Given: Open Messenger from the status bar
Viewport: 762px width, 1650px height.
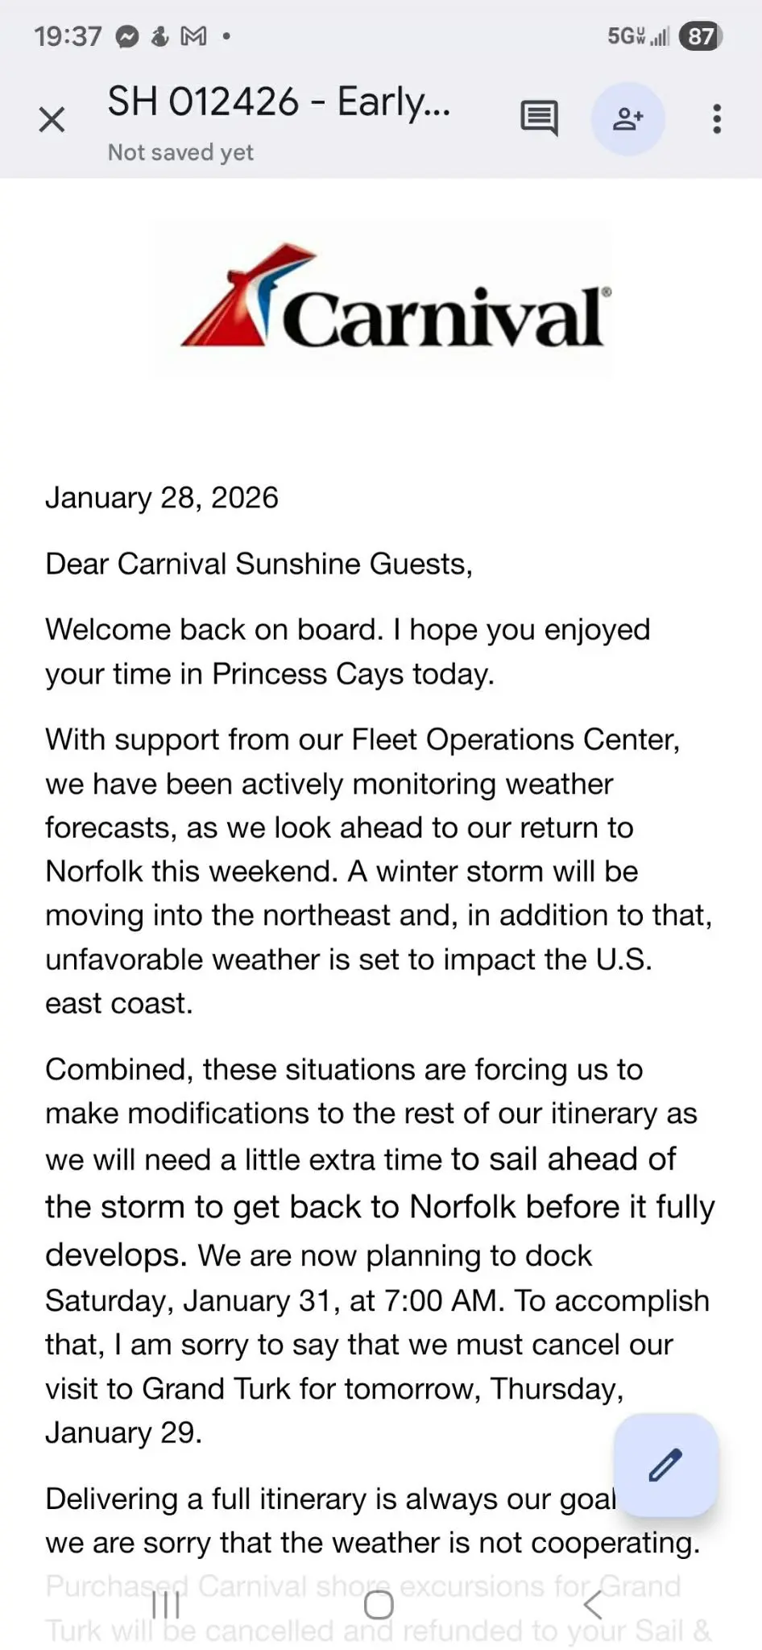Looking at the screenshot, I should coord(129,35).
